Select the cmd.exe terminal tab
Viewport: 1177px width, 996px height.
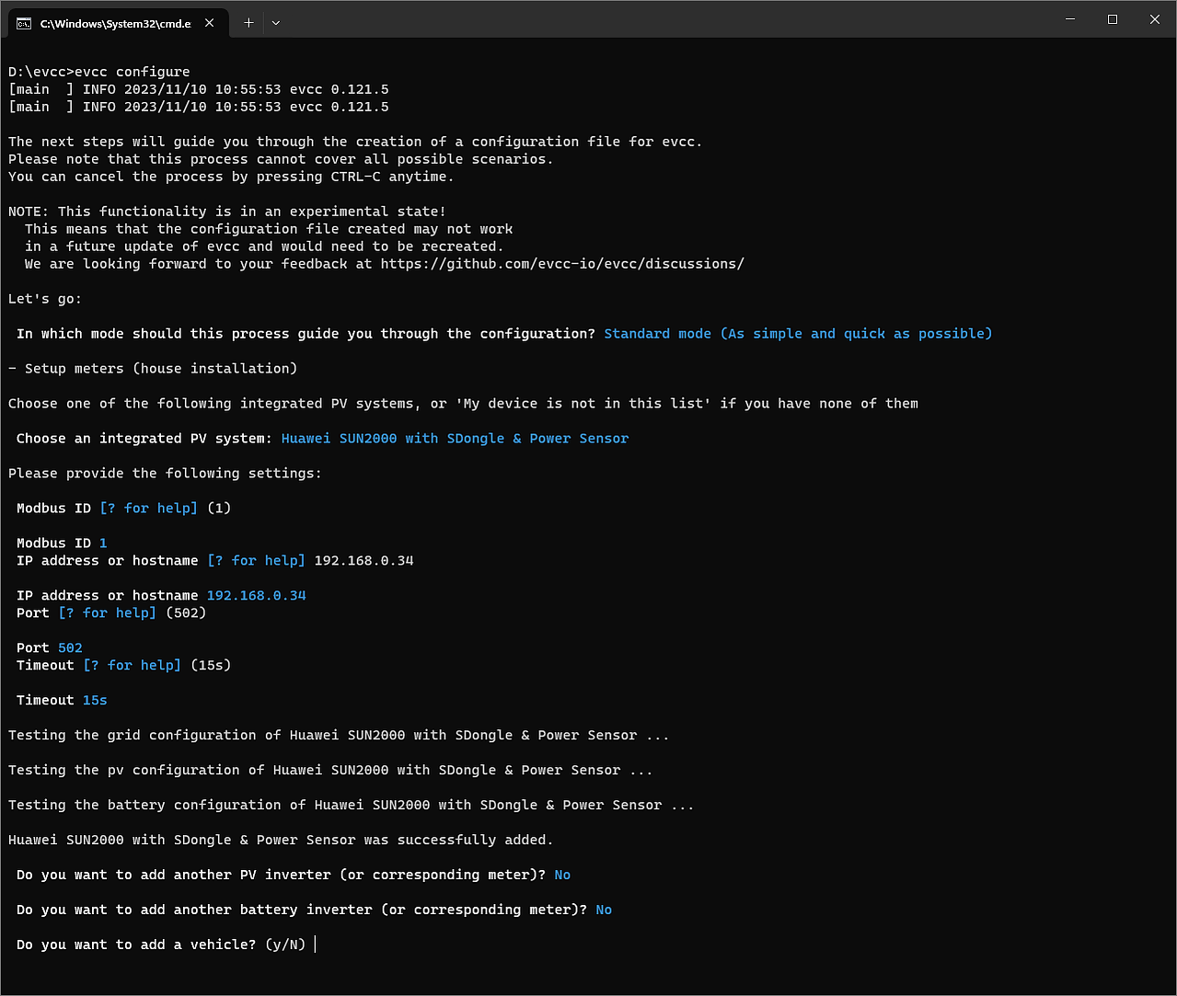[x=116, y=23]
